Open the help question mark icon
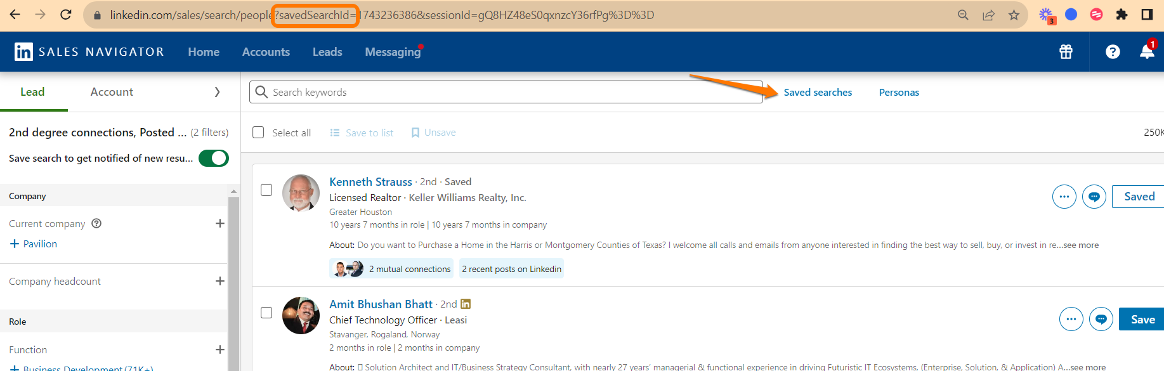The width and height of the screenshot is (1164, 371). tap(1113, 52)
